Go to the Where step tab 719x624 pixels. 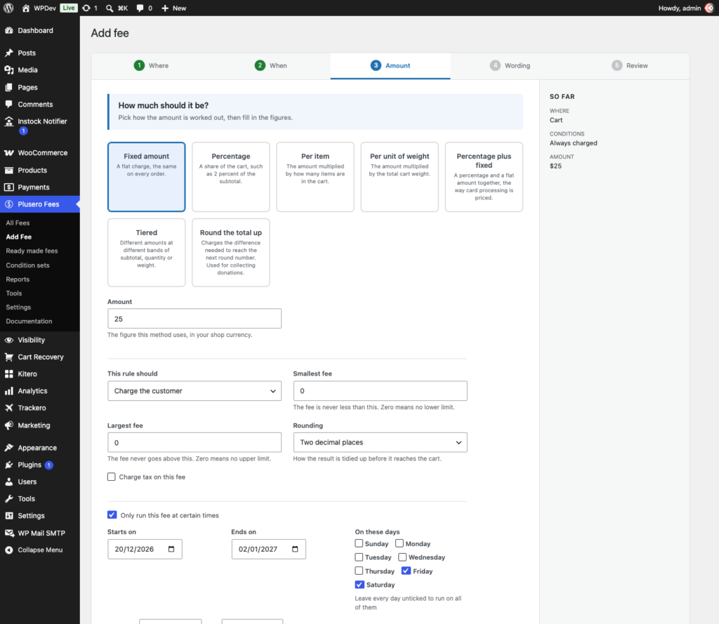(152, 65)
